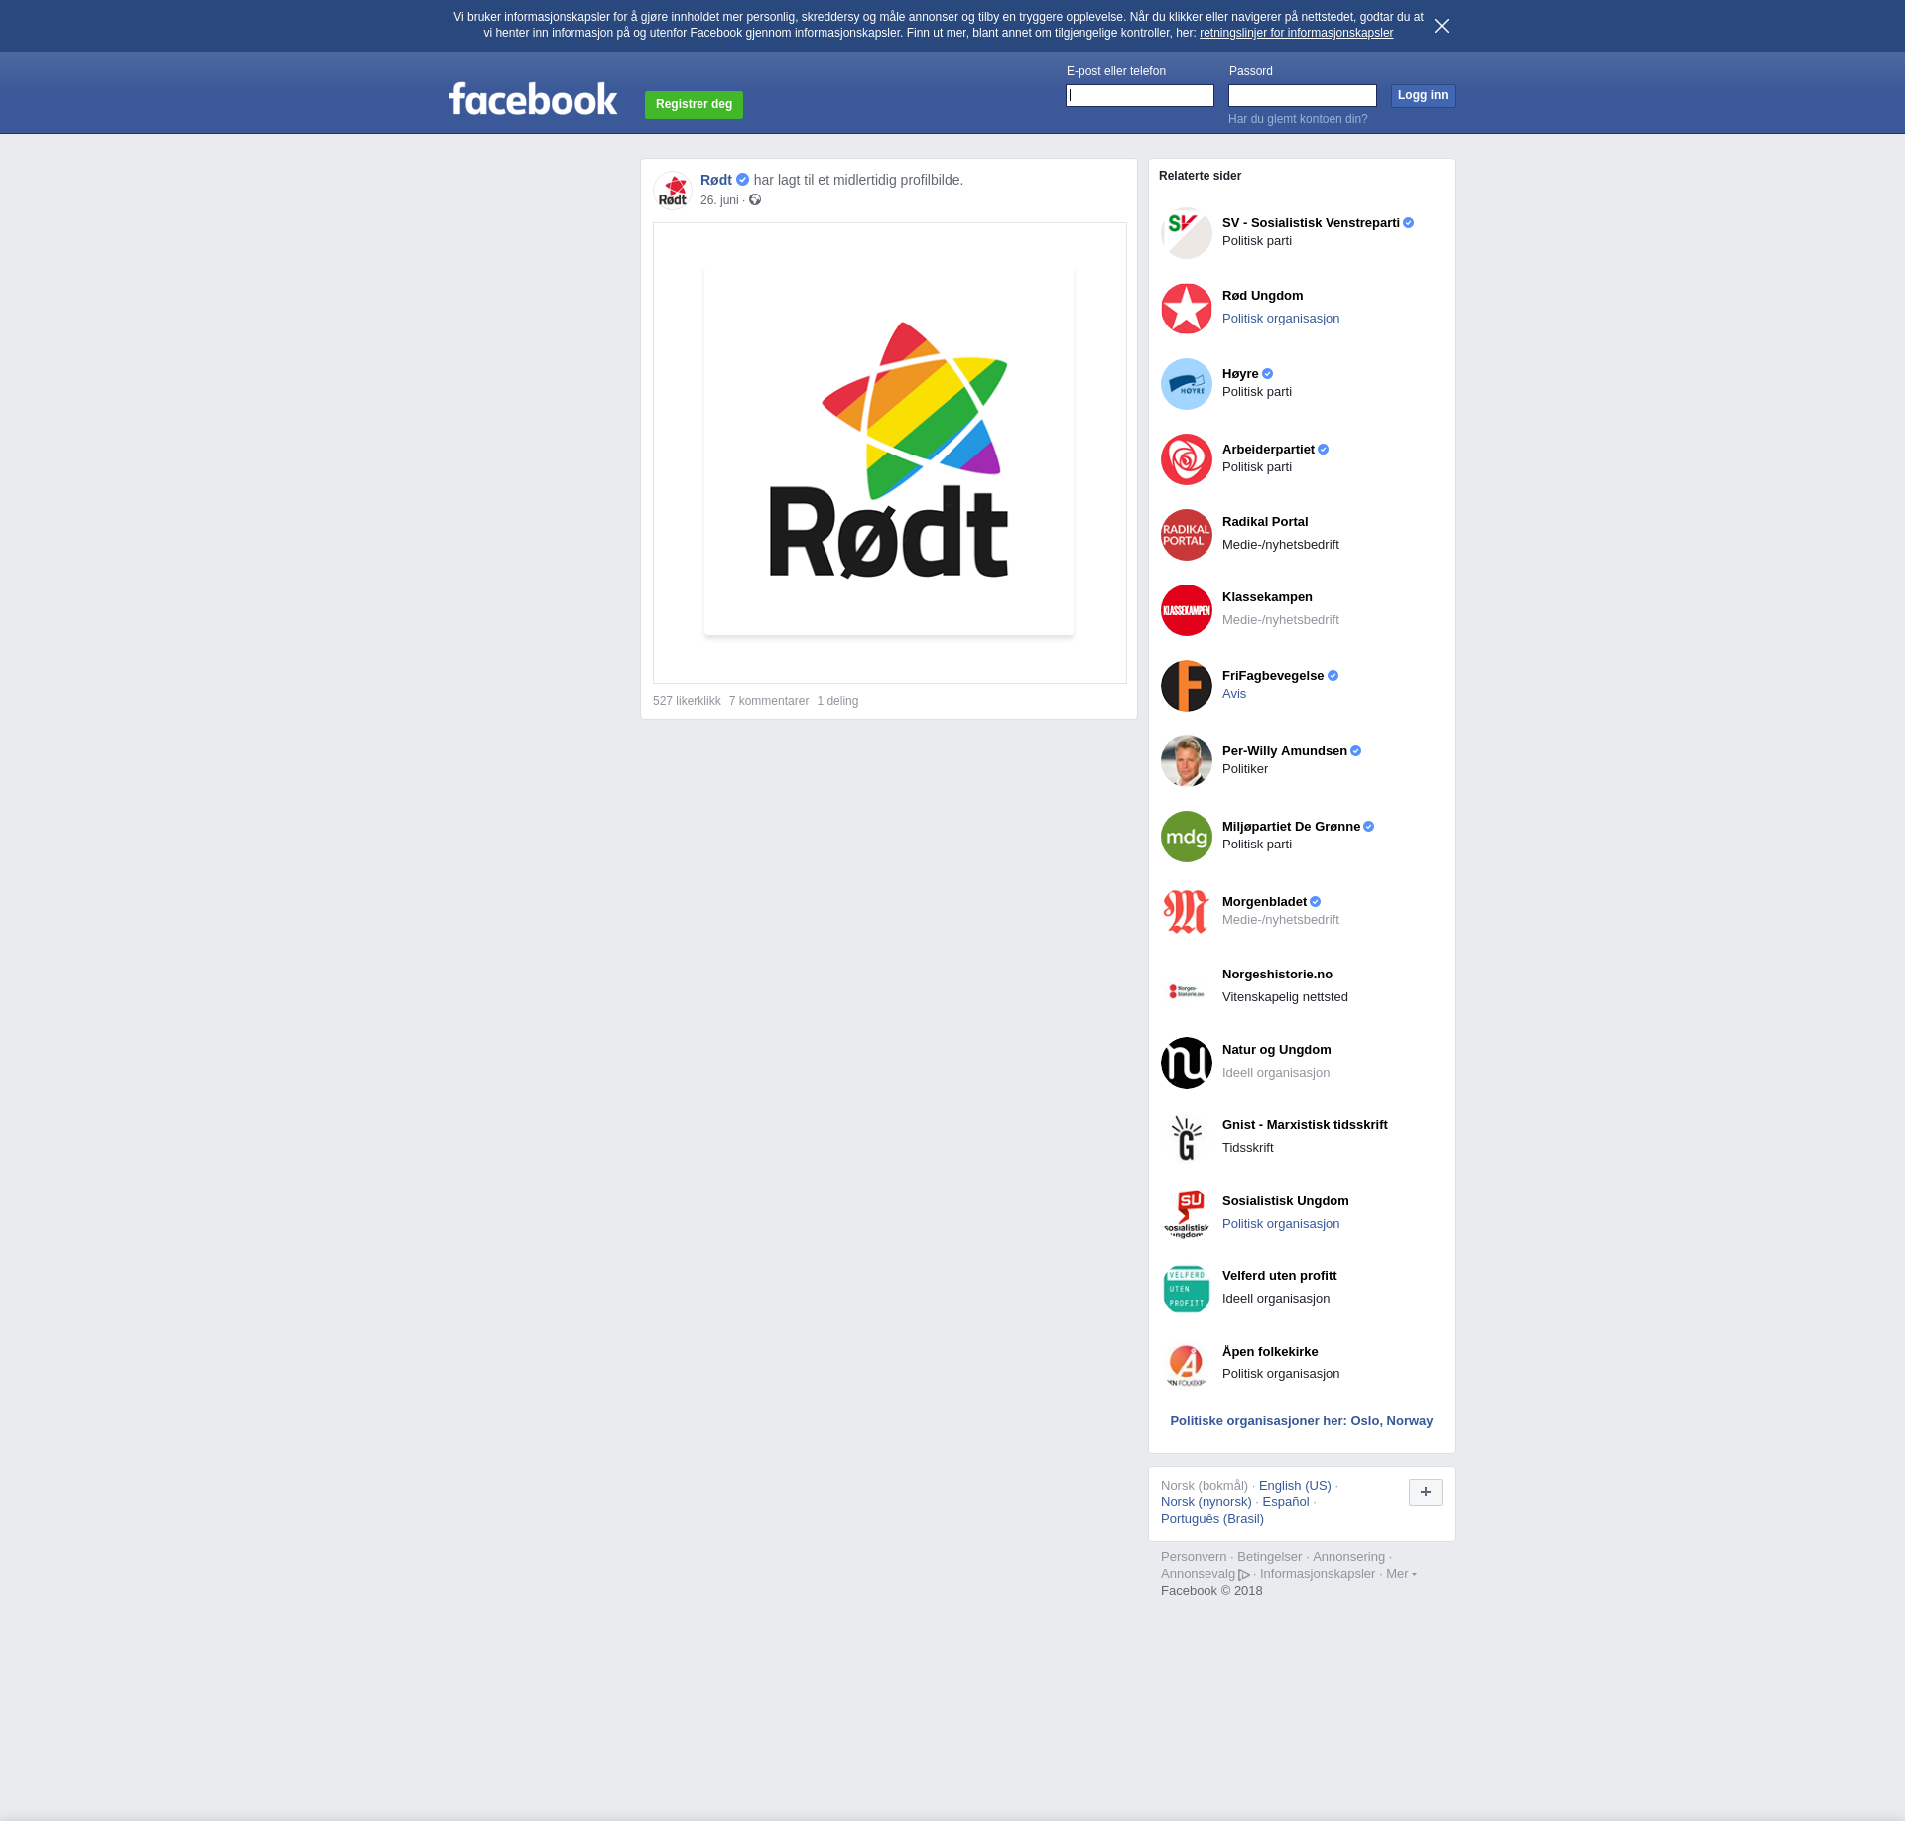The width and height of the screenshot is (1905, 1821).
Task: Open Per-Willy Amundsen name link
Action: coord(1285,751)
